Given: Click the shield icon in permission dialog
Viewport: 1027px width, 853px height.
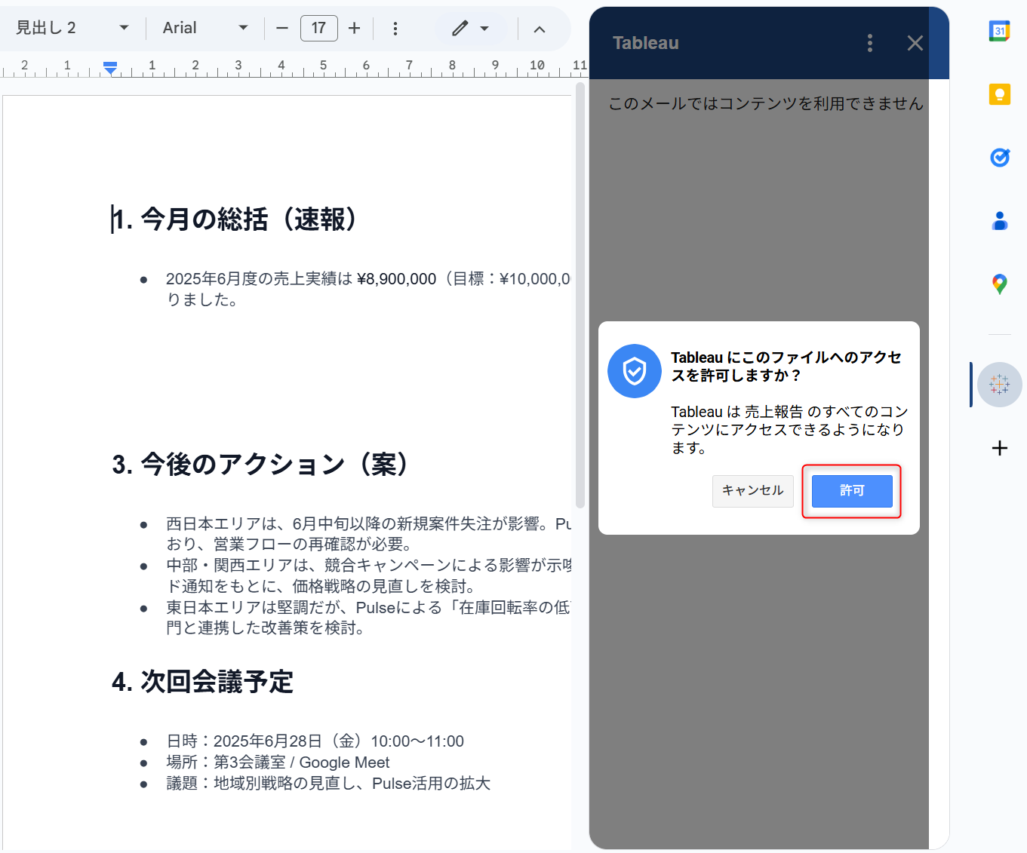Looking at the screenshot, I should (x=635, y=371).
